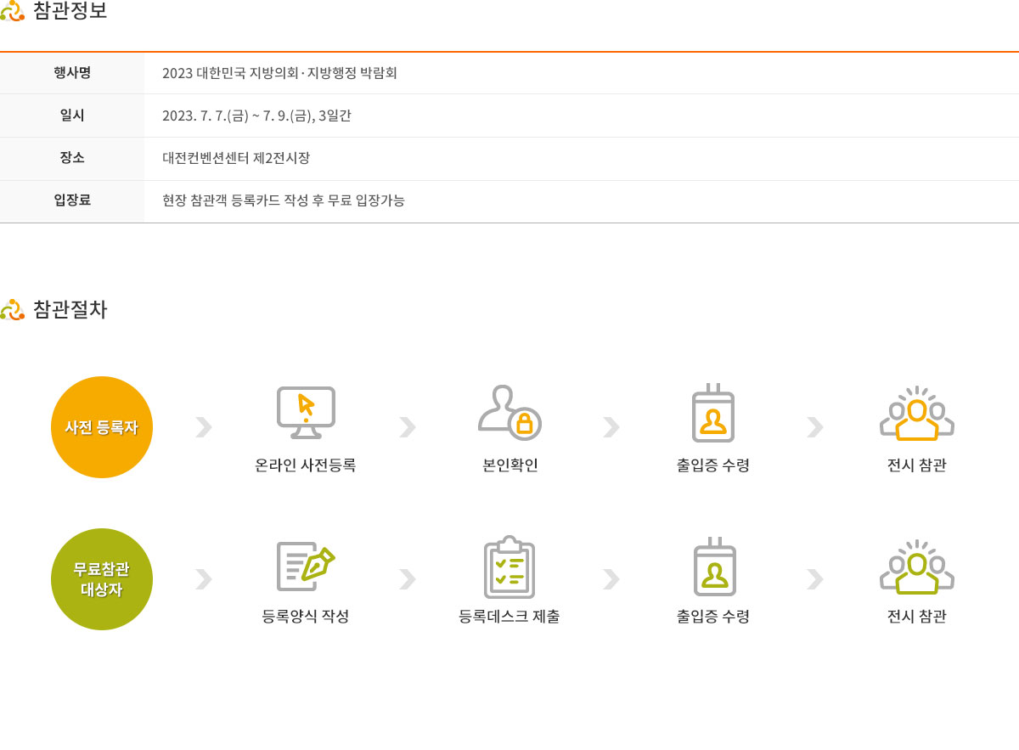The image size is (1019, 750).
Task: Click the 등록양식 작성 document-pen icon
Action: [306, 566]
